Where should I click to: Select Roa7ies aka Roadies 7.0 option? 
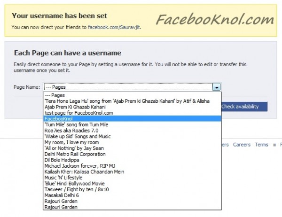[132, 131]
